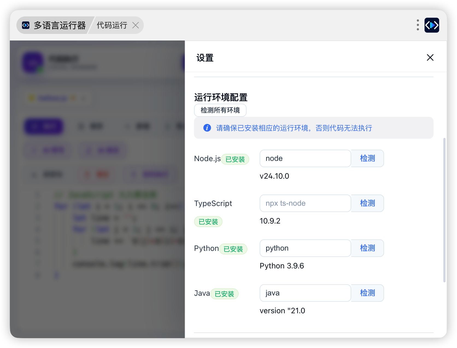Click the 已安装 badge under TypeScript
The width and height of the screenshot is (457, 348).
pyautogui.click(x=208, y=222)
